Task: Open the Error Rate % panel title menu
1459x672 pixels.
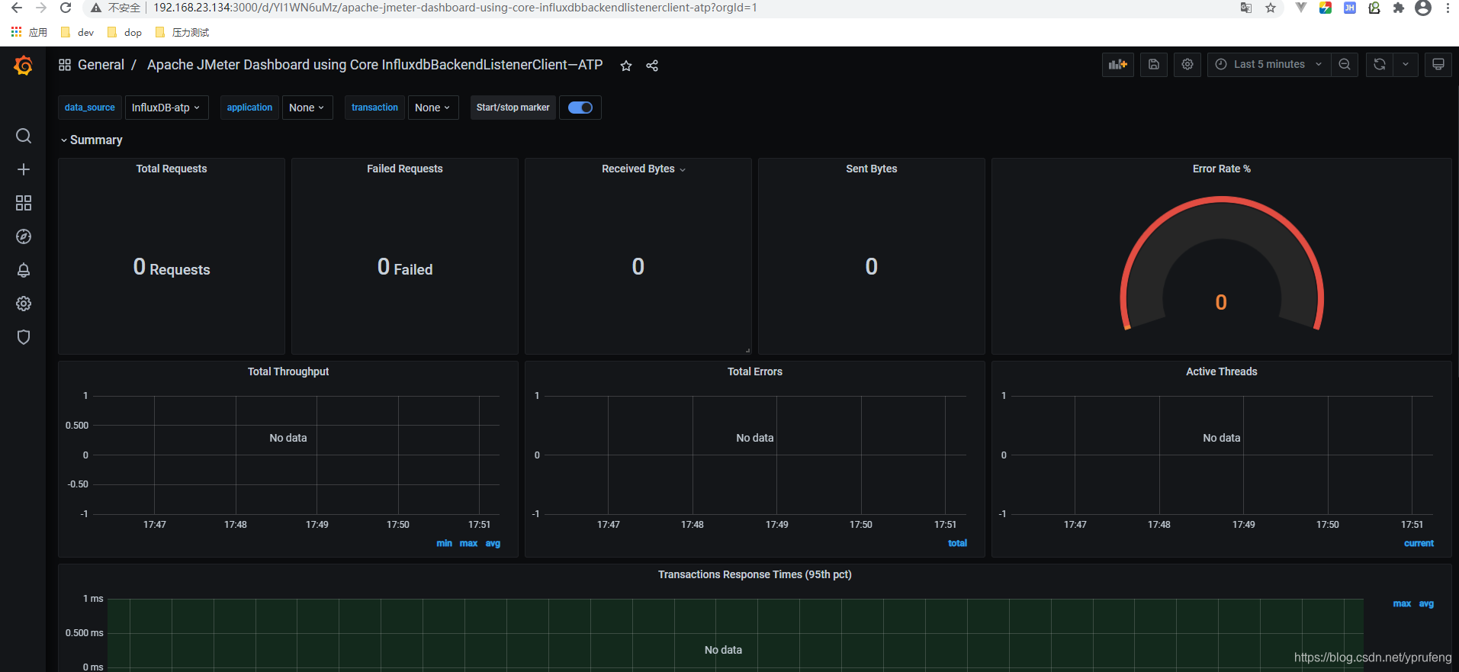Action: click(x=1222, y=169)
